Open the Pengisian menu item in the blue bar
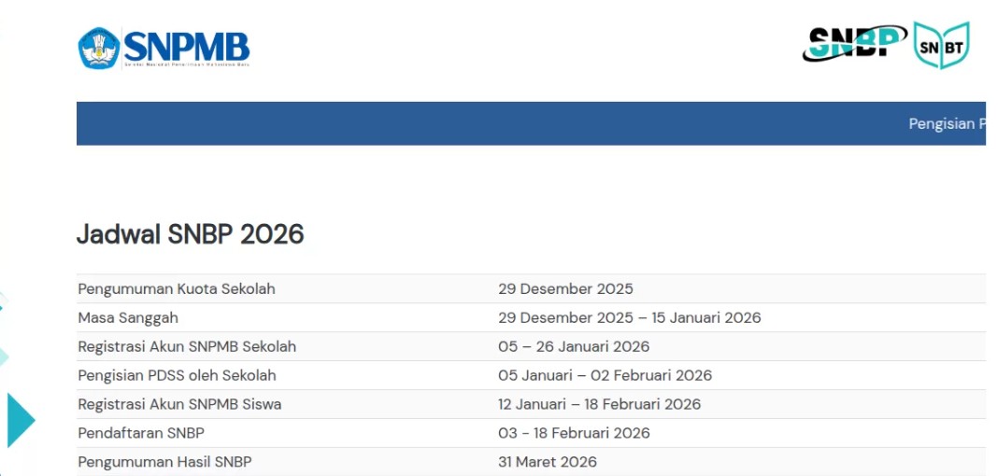Viewport: 998px width, 476px height. tap(946, 124)
